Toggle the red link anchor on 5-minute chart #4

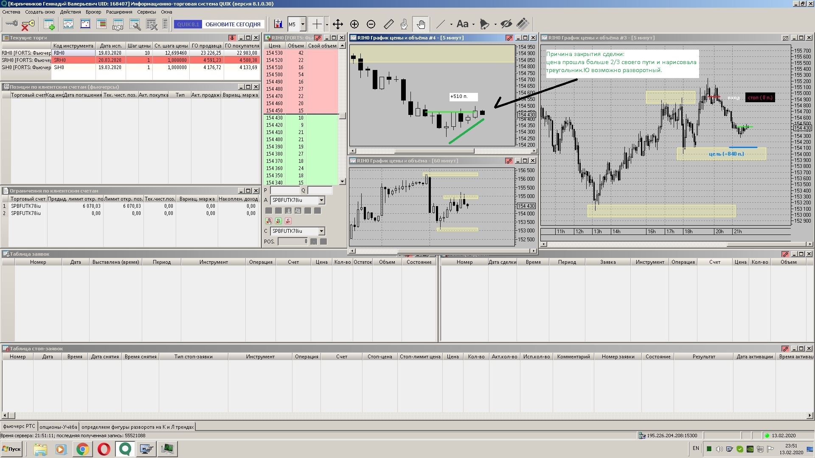pos(509,38)
